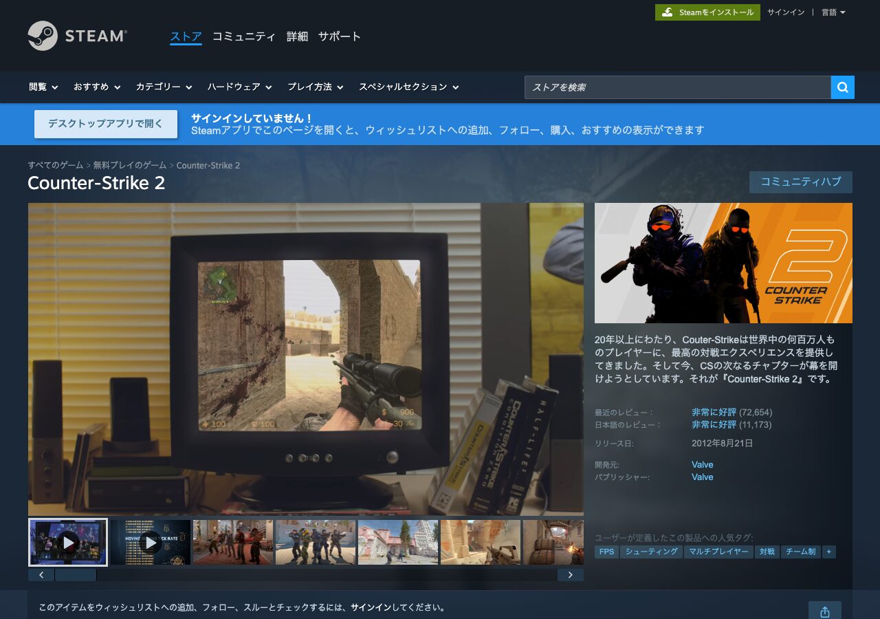Click すべてのゲーム breadcrumb link
The image size is (880, 619).
point(55,166)
